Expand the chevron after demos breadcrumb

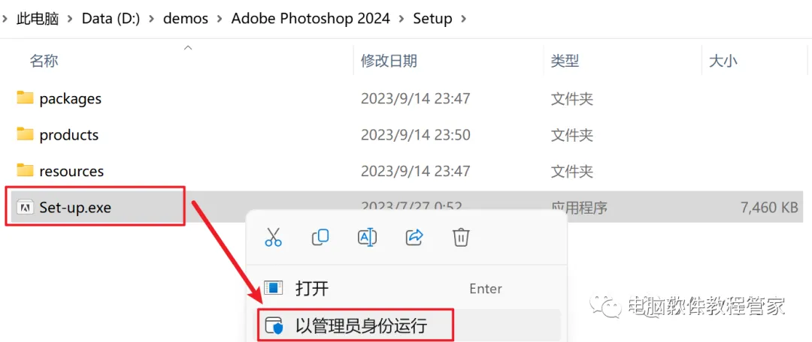point(220,19)
